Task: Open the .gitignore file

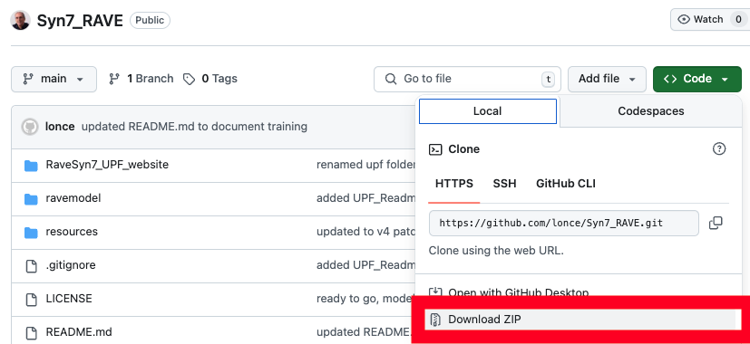Action: pos(71,265)
